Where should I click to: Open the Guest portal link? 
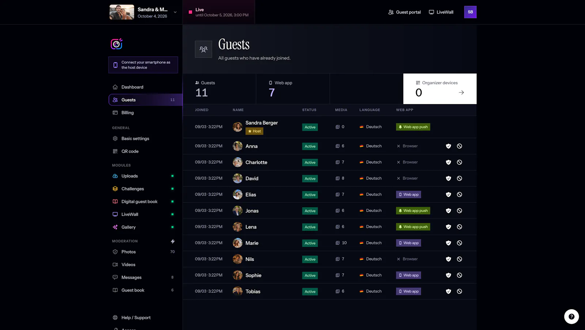click(404, 12)
